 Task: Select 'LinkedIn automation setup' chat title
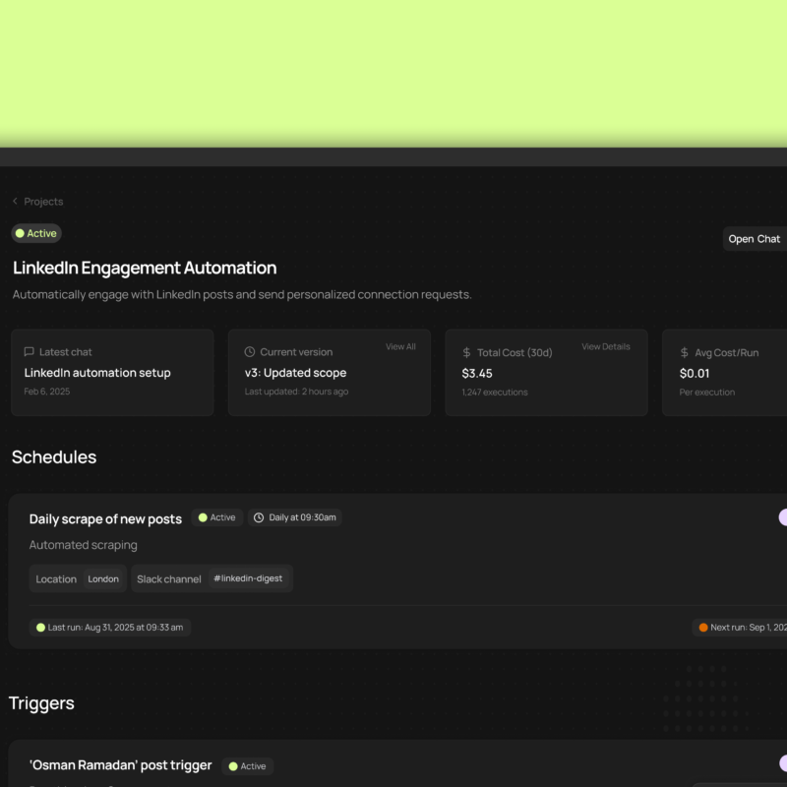tap(97, 373)
